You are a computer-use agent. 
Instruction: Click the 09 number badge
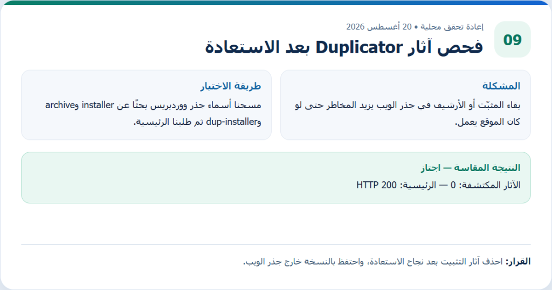click(x=512, y=39)
